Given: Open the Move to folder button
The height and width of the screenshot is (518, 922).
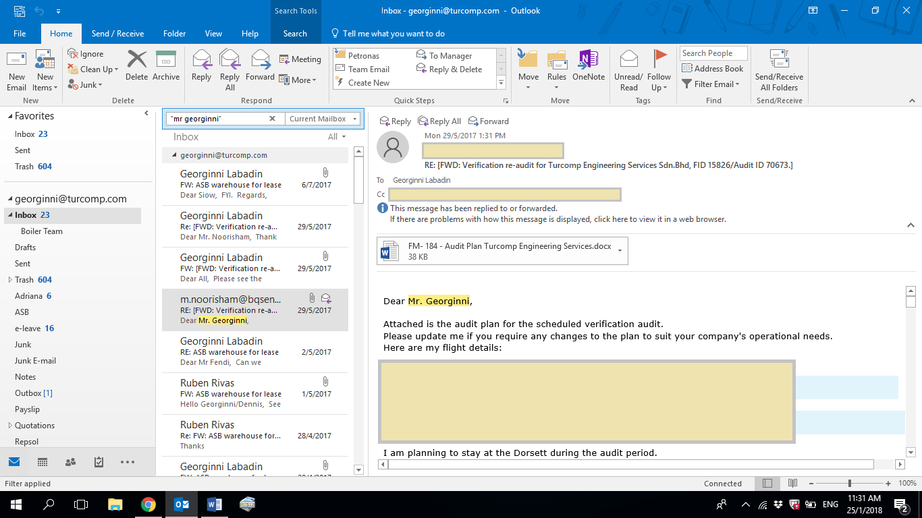Looking at the screenshot, I should (528, 70).
